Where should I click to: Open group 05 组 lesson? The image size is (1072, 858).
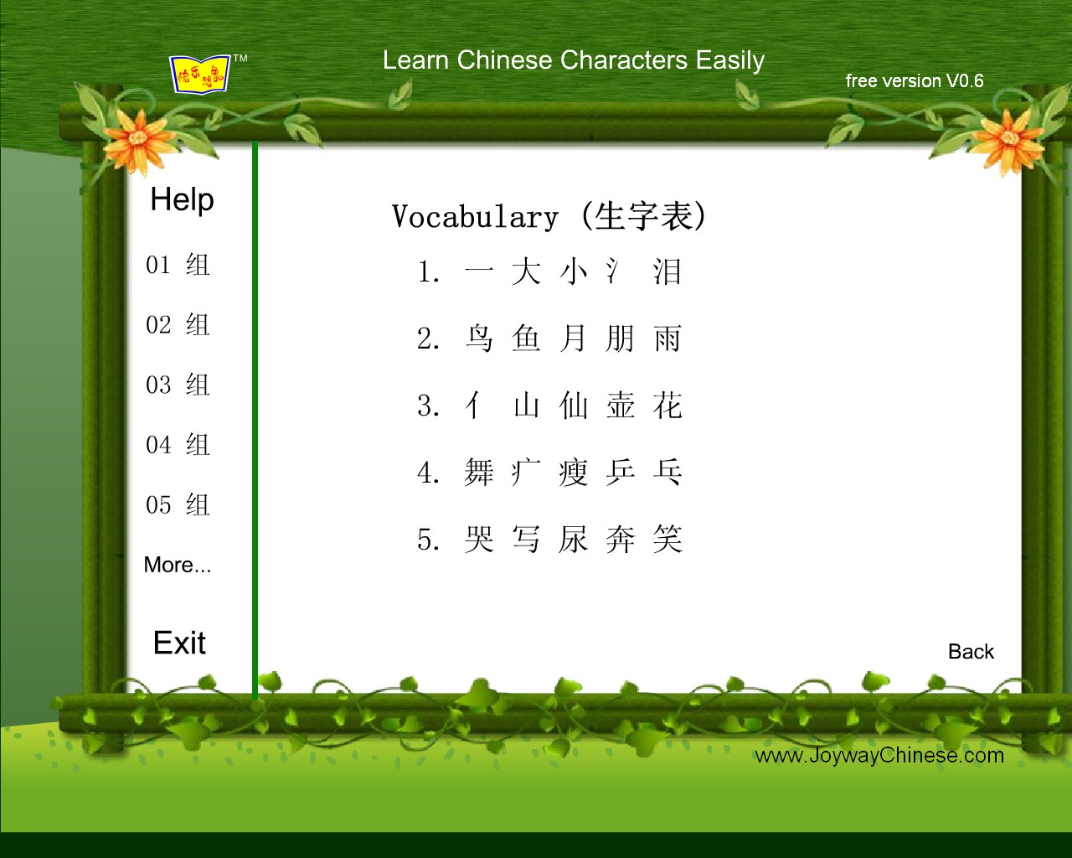pyautogui.click(x=178, y=504)
